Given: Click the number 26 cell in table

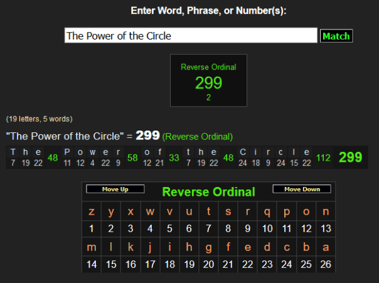Looking at the screenshot, I should pos(325,264).
